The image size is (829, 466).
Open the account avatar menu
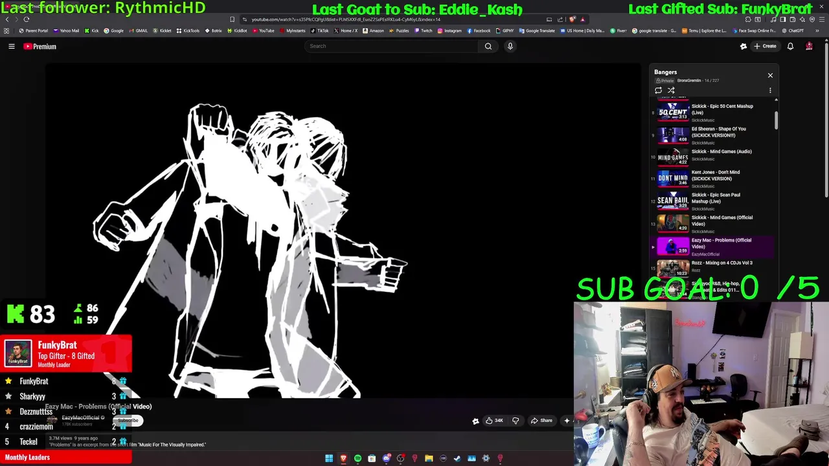pos(809,46)
